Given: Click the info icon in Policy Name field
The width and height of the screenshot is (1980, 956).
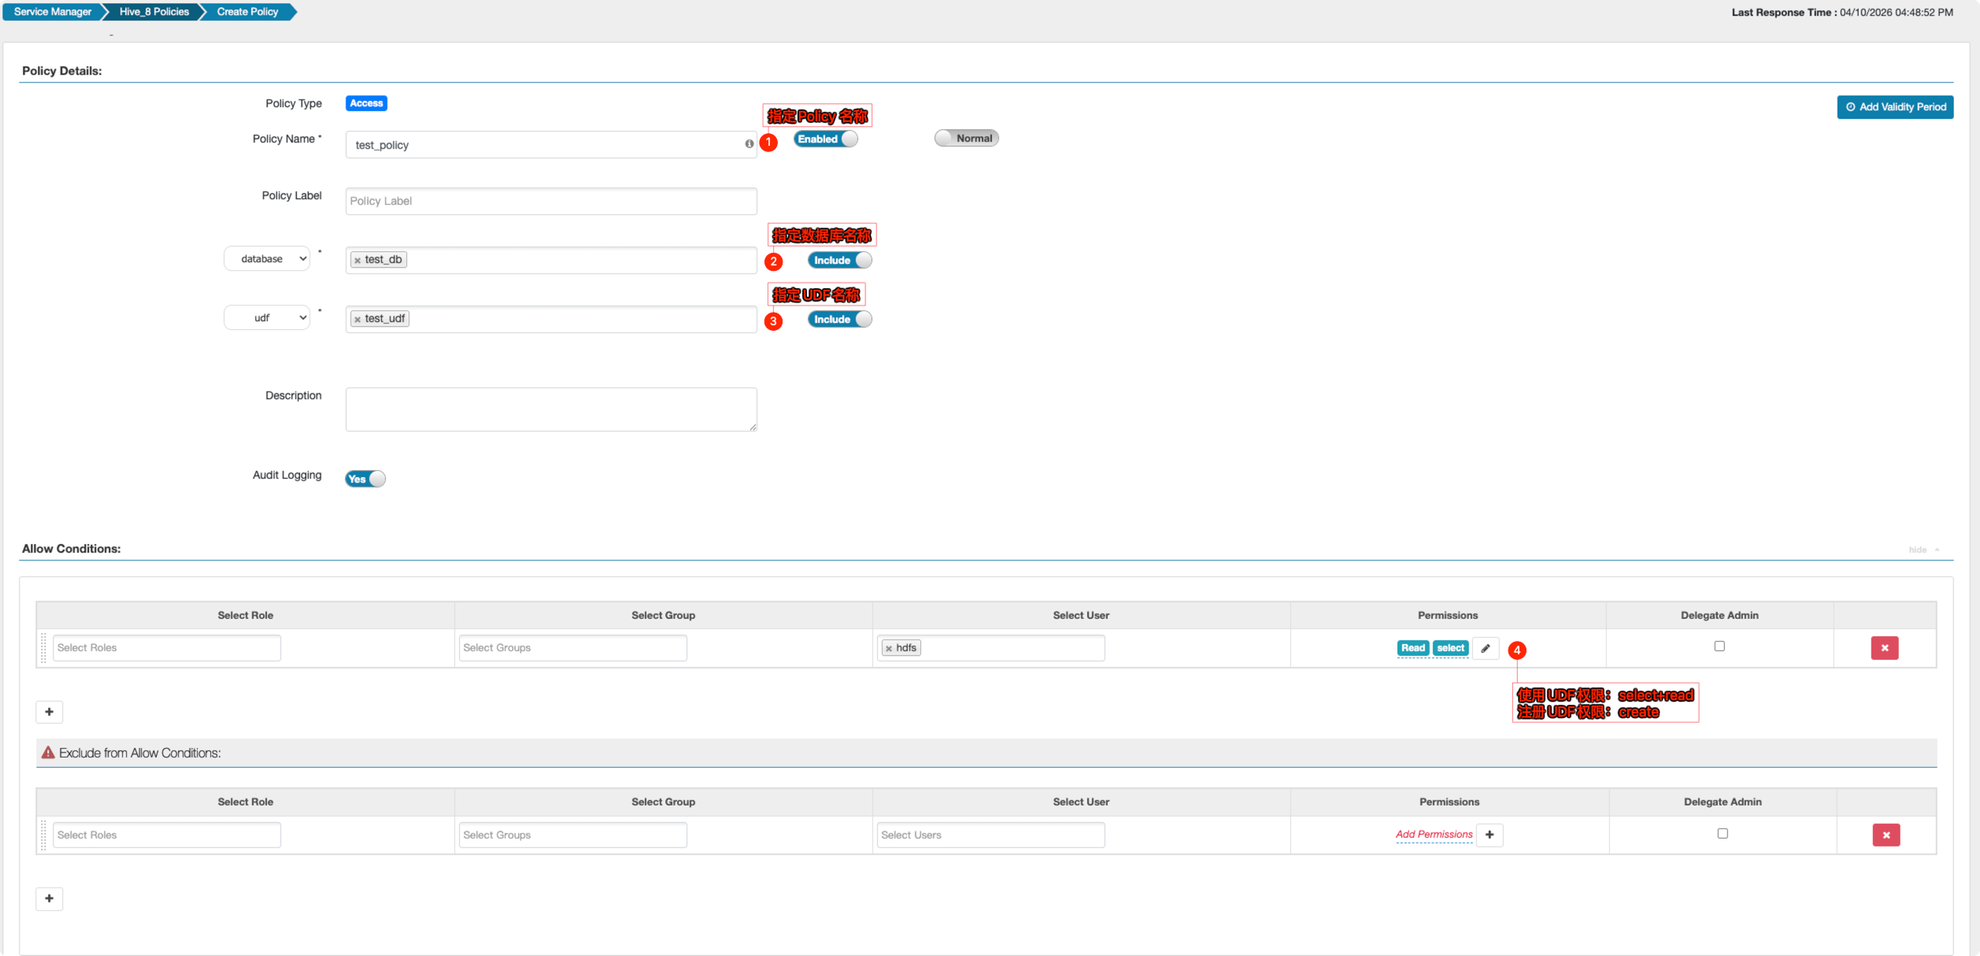Looking at the screenshot, I should (x=749, y=144).
